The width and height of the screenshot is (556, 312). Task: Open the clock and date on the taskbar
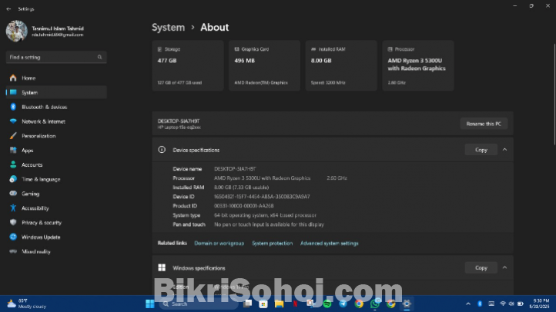(x=539, y=304)
